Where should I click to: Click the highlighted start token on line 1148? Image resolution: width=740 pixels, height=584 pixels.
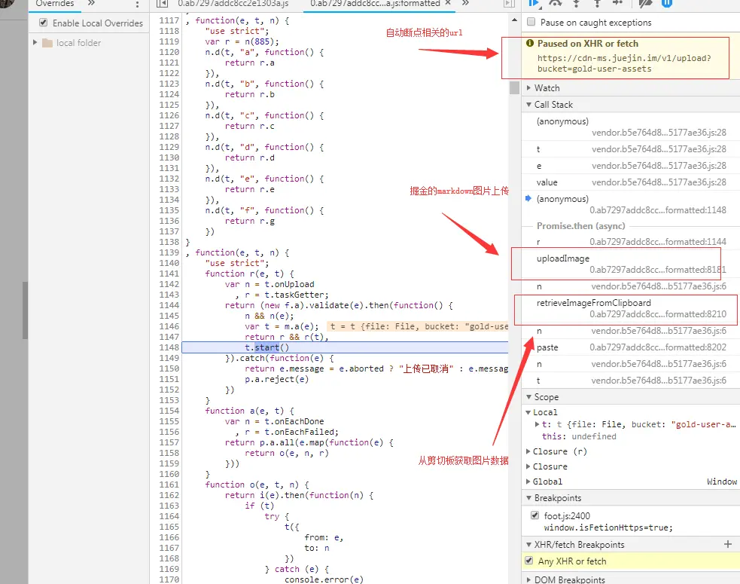pos(266,347)
